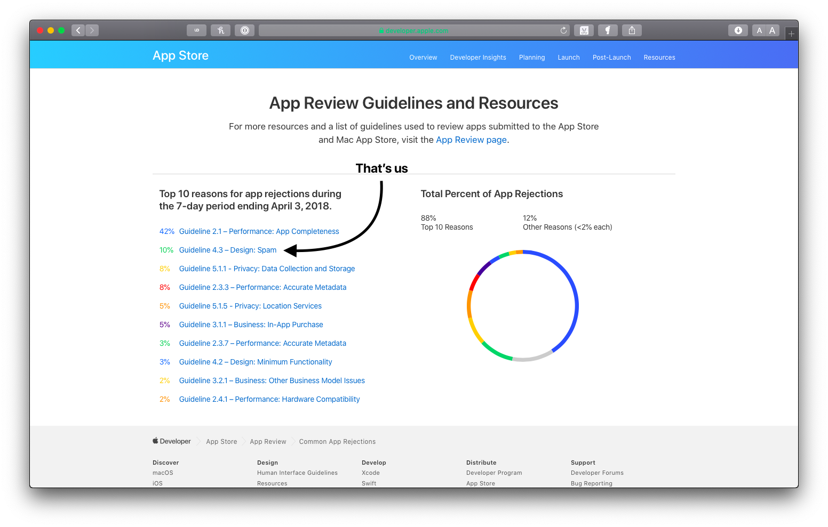
Task: Select Launch in the nav bar
Action: [569, 58]
